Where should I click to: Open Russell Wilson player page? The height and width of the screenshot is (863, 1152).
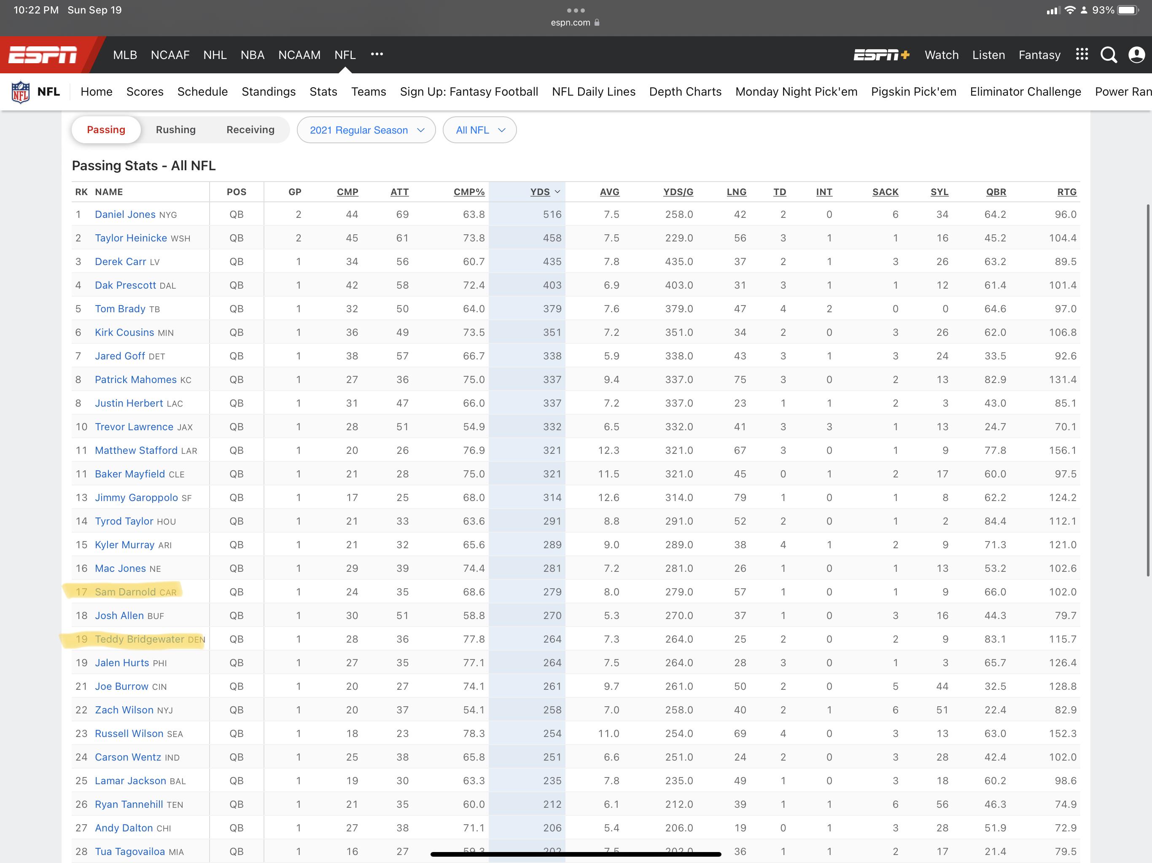tap(129, 733)
